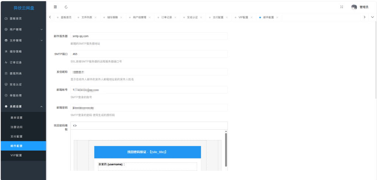Open 储存策略 in the sidebar
This screenshot has width=377, height=180.
tap(23, 52)
